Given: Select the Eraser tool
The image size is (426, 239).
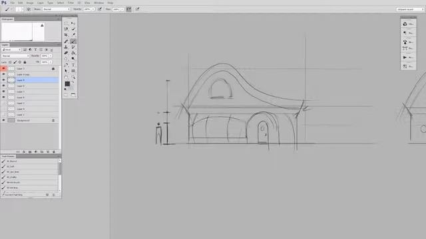Looking at the screenshot, I should point(66,53).
